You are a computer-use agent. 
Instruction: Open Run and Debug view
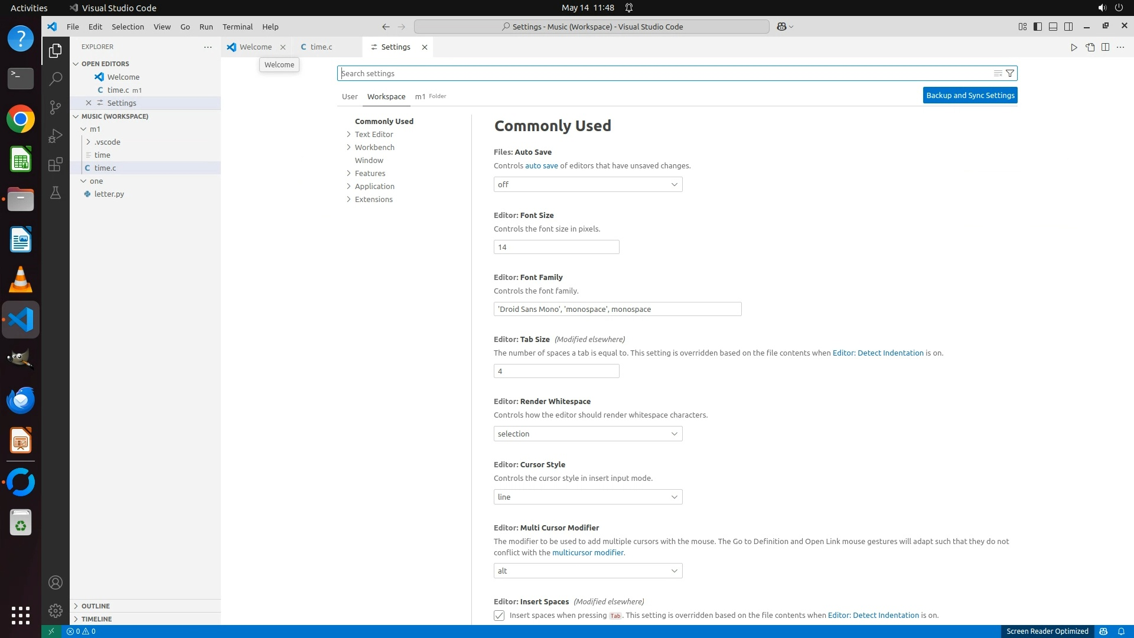[x=55, y=136]
